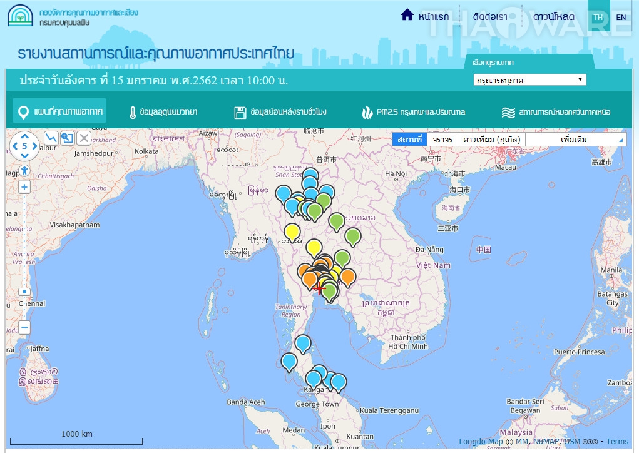Switch language to TH
The image size is (639, 453).
tap(598, 17)
